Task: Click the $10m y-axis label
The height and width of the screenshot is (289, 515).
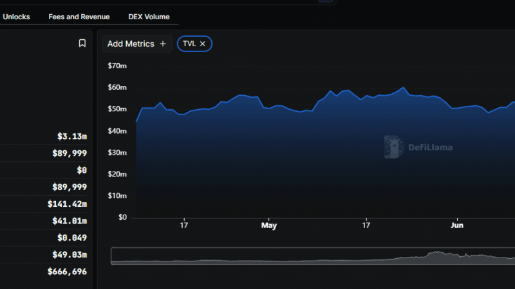Action: [117, 196]
